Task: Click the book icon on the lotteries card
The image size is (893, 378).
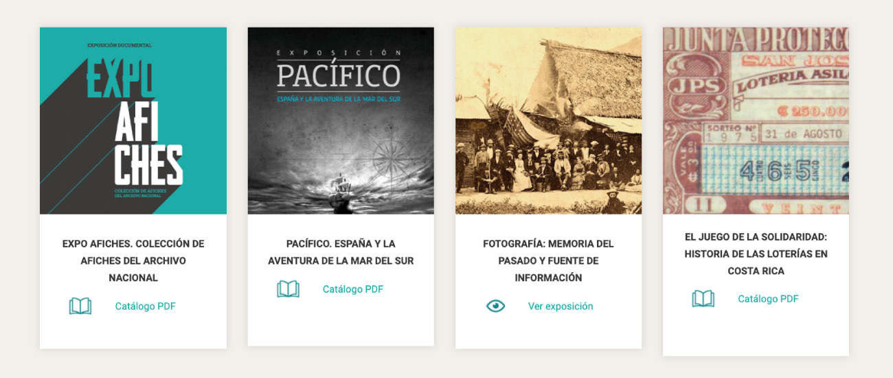Action: (703, 299)
